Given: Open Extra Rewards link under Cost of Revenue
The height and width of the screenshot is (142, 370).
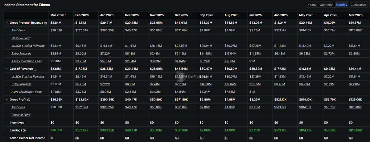Looking at the screenshot, I should (x=21, y=84).
